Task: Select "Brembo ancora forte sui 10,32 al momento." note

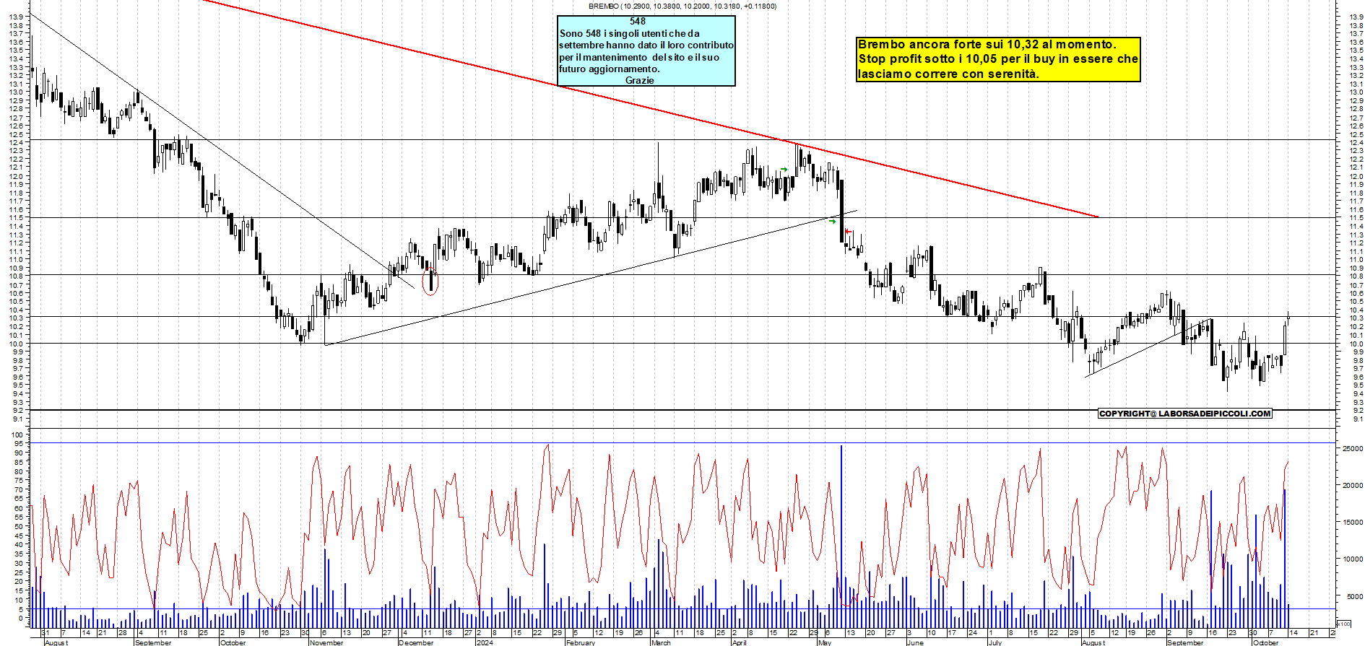Action: (987, 45)
